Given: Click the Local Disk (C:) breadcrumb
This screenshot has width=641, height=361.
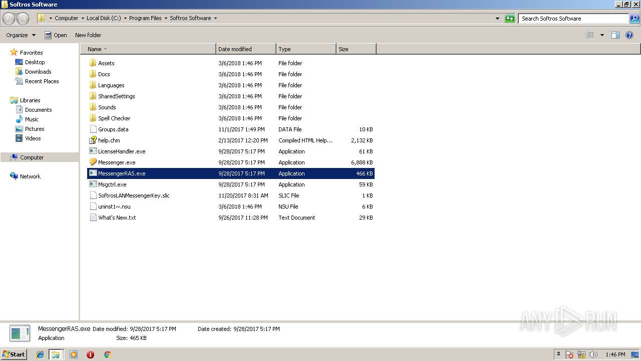Looking at the screenshot, I should coord(104,19).
